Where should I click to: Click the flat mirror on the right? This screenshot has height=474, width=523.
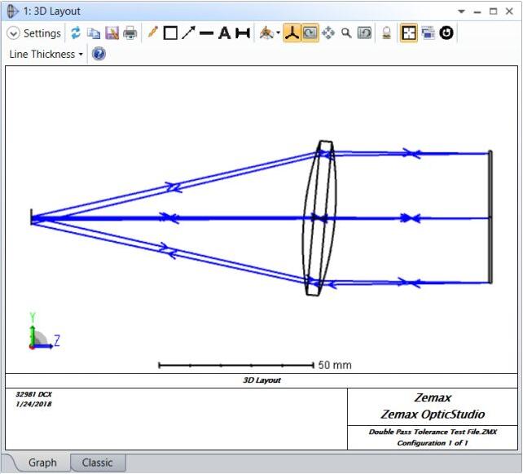(490, 217)
